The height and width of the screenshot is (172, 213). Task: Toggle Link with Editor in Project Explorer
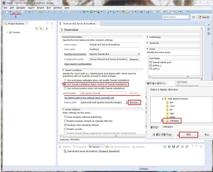coord(41,29)
